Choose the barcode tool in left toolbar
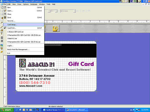Image resolution: width=150 pixels, height=112 pixels. pyautogui.click(x=2, y=38)
